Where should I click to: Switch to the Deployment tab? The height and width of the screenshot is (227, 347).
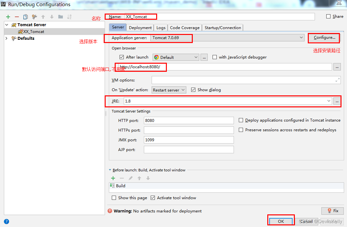(x=140, y=27)
